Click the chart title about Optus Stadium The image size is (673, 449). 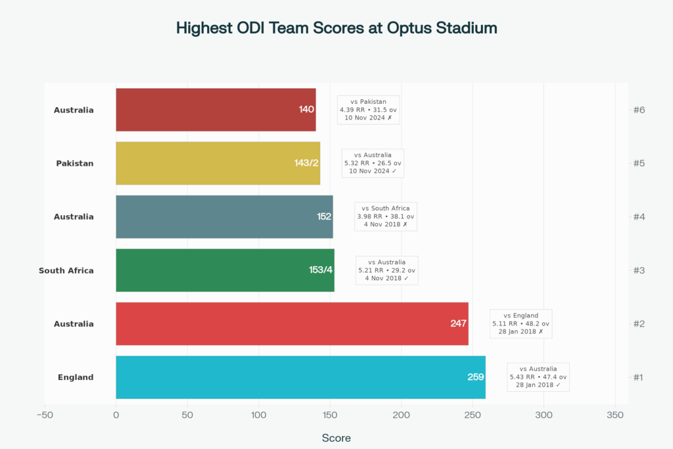(336, 28)
